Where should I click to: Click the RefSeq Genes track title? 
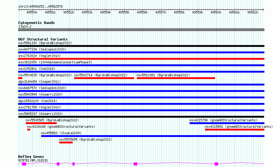(31, 157)
